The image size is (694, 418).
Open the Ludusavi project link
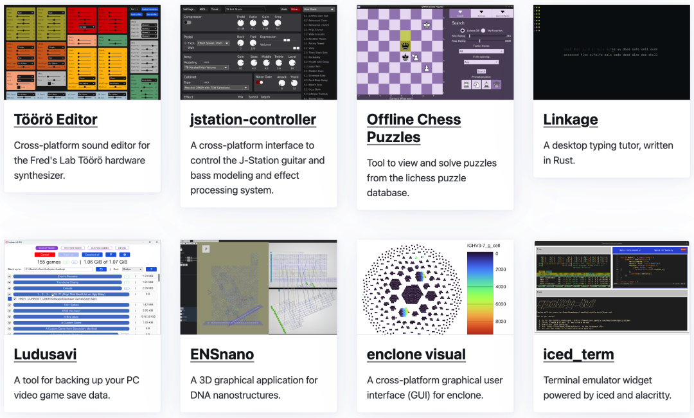tap(45, 354)
